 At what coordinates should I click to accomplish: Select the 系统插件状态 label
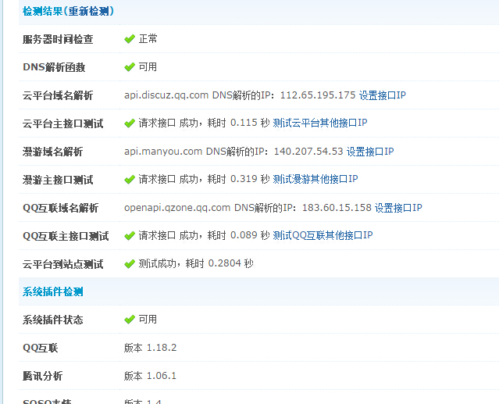(52, 320)
